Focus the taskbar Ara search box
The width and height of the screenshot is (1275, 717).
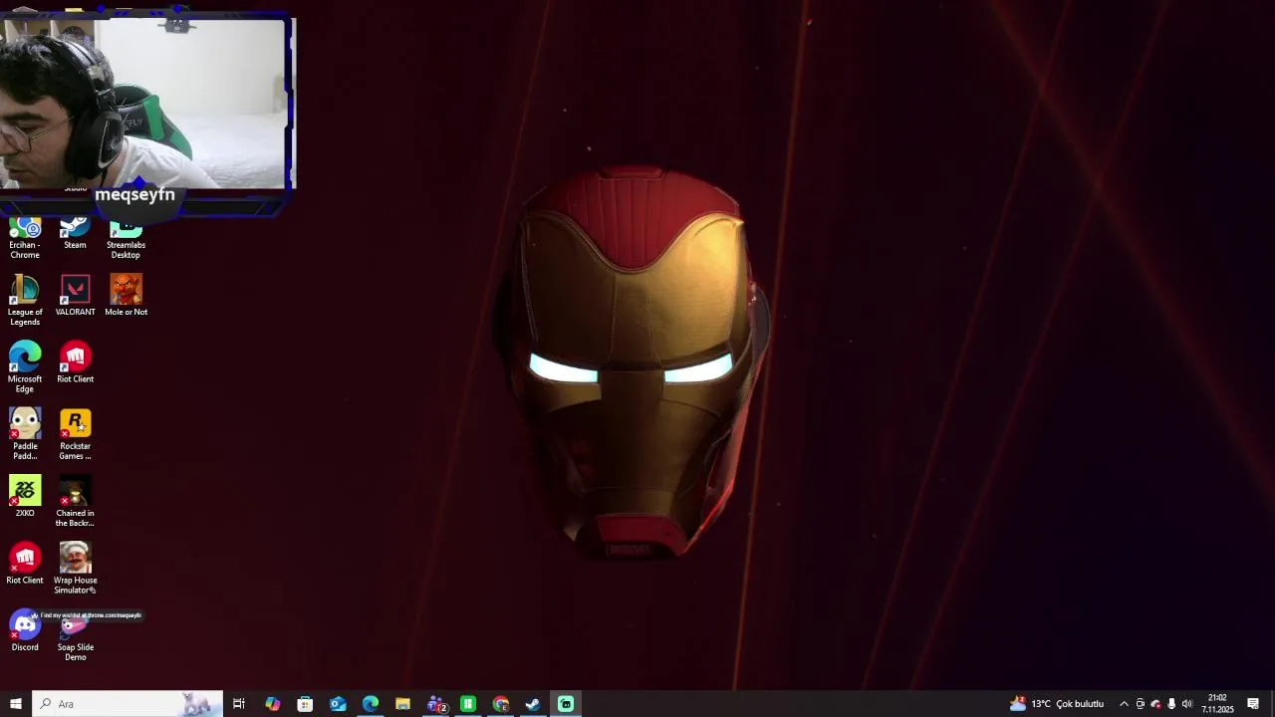[x=127, y=704]
